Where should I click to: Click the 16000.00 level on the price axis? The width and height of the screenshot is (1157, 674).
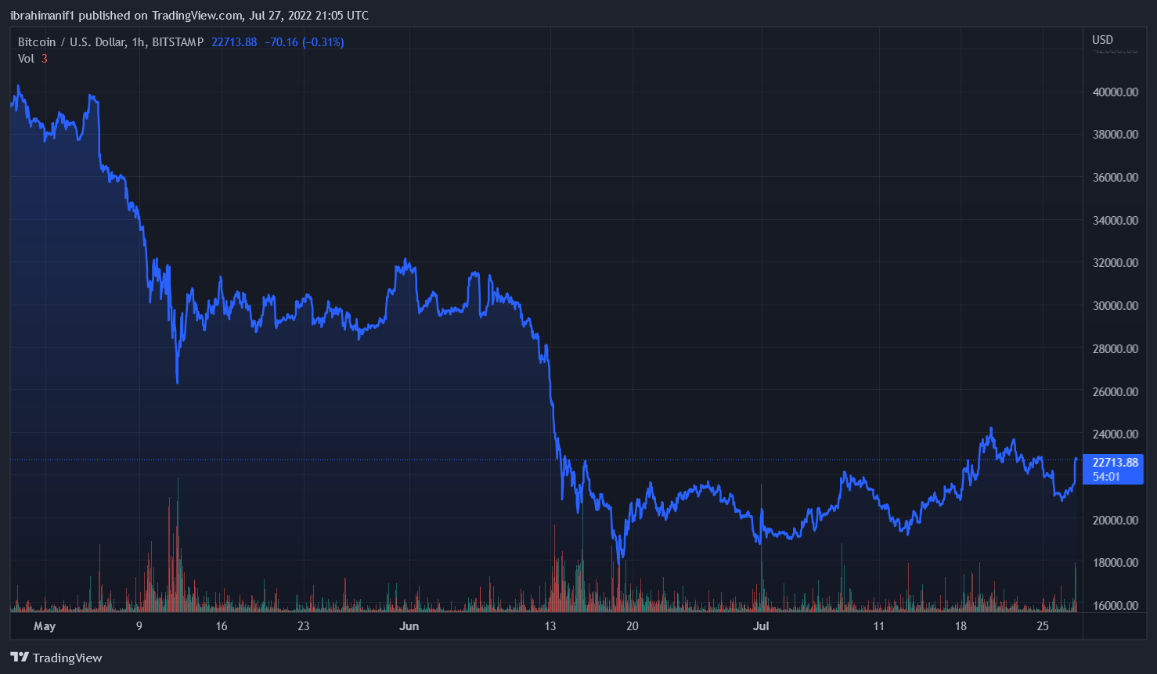point(1115,606)
